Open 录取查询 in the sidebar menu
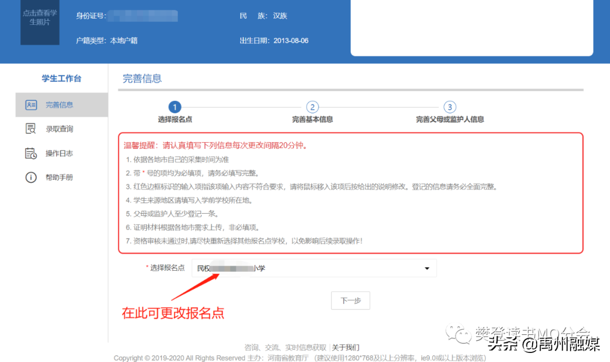 59,129
